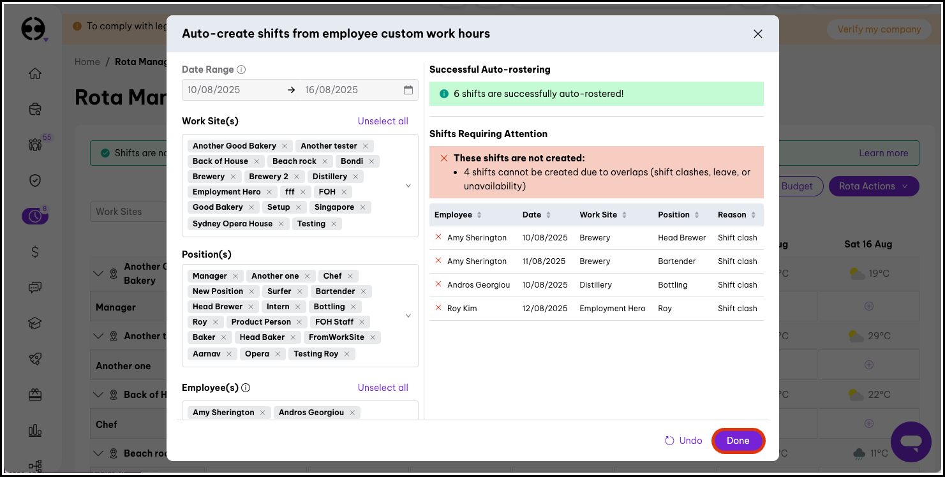Remove the Brewery 2 work site tag
The image size is (945, 477).
(x=297, y=177)
